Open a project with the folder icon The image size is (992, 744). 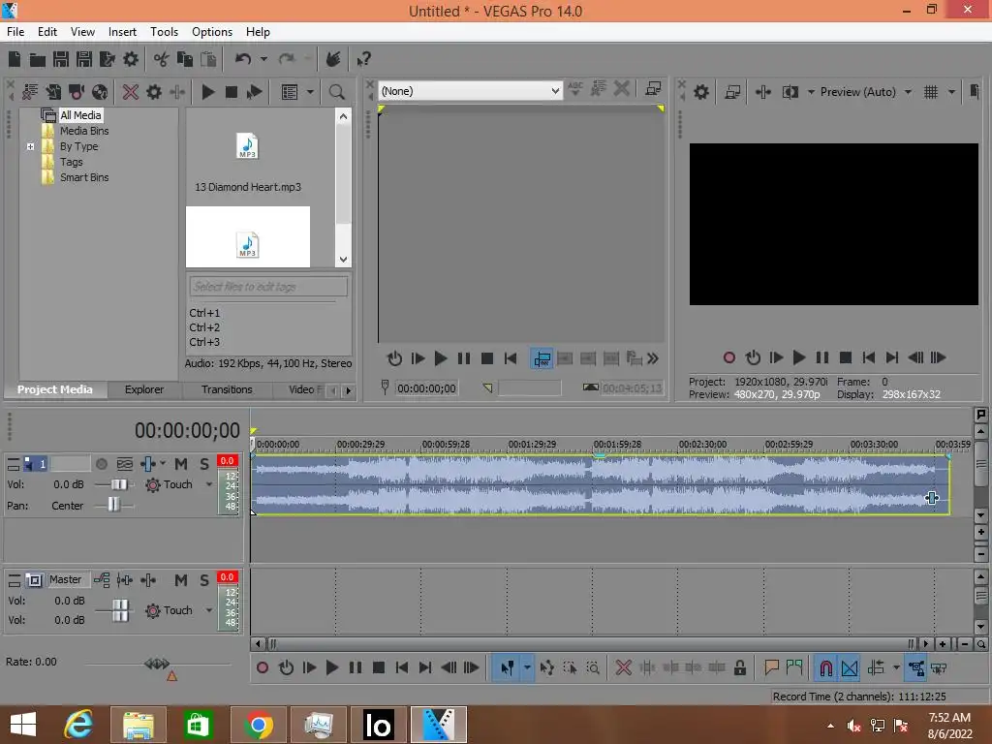pos(38,59)
